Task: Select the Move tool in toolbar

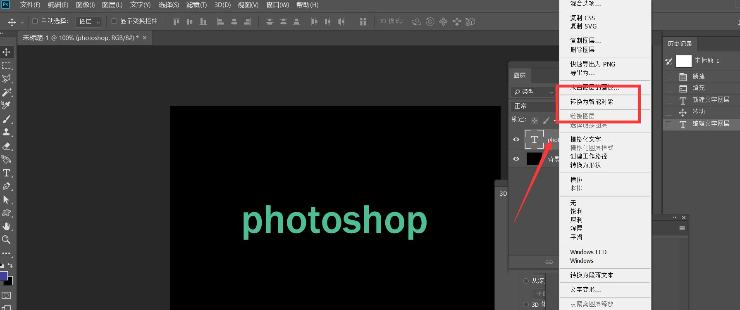Action: [x=7, y=52]
